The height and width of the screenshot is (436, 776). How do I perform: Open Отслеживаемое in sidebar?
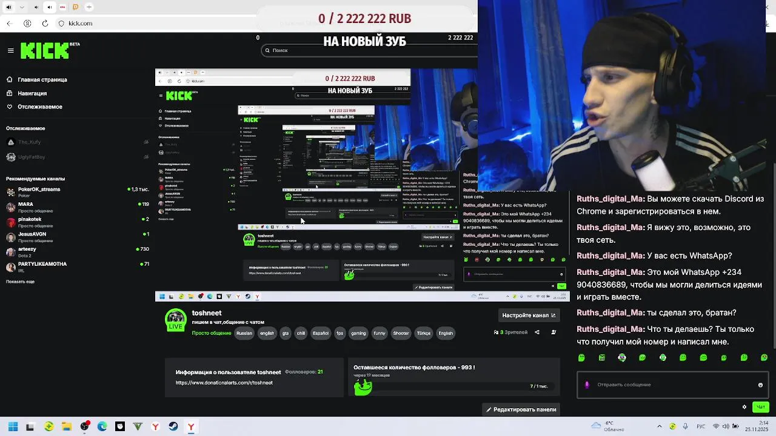click(x=35, y=107)
